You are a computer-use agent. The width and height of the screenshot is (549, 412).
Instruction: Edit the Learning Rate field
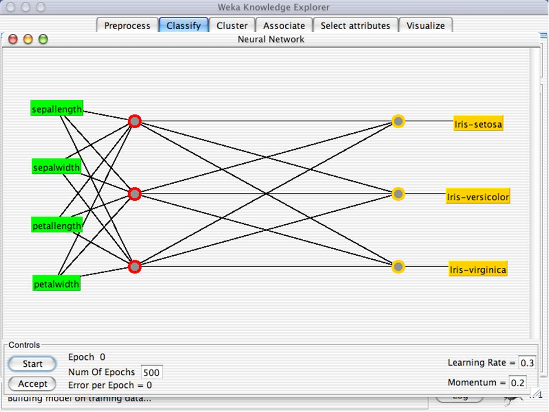point(527,363)
